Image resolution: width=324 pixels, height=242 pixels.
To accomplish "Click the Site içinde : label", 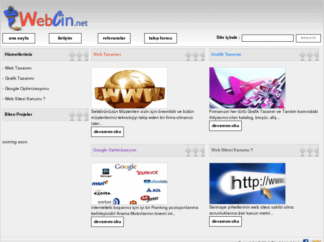I will pos(228,37).
